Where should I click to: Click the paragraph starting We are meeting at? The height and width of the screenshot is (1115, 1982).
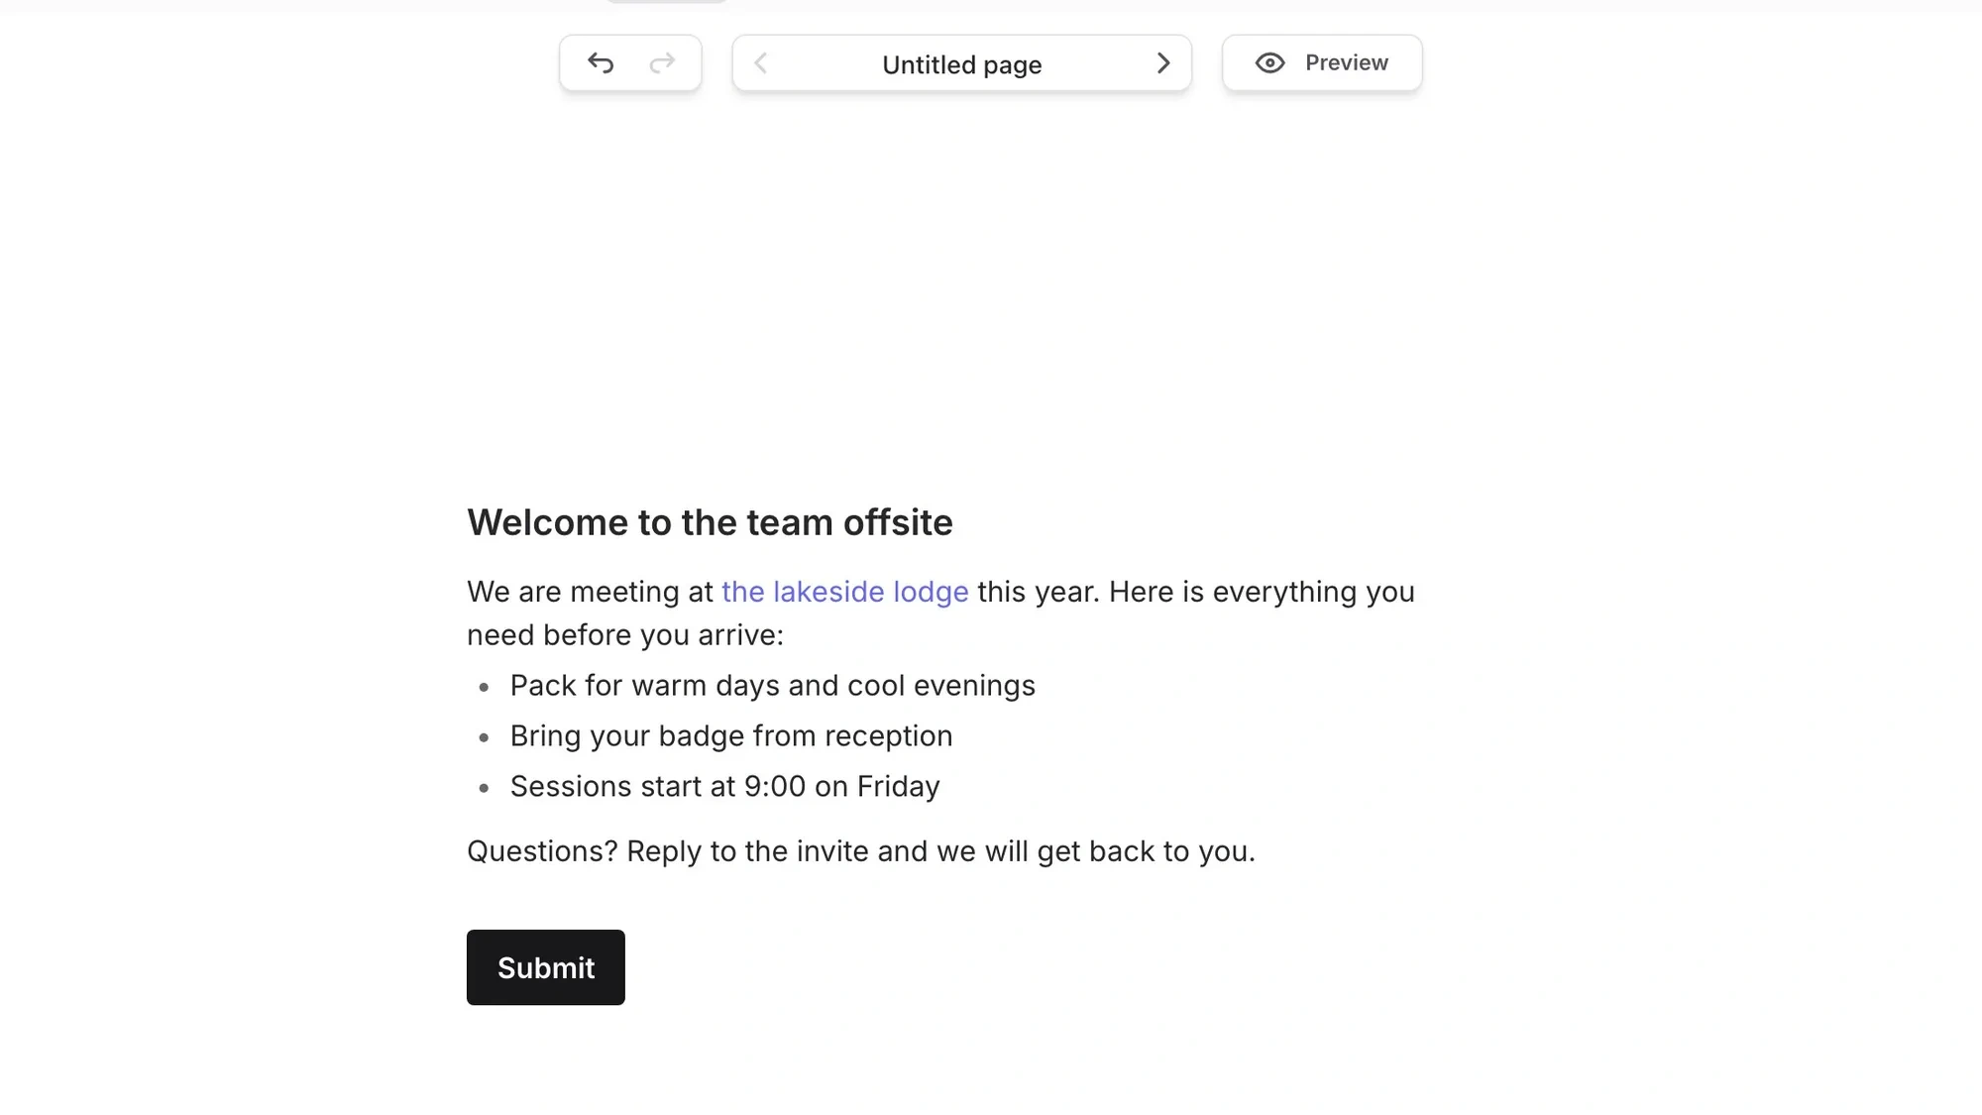(x=941, y=613)
